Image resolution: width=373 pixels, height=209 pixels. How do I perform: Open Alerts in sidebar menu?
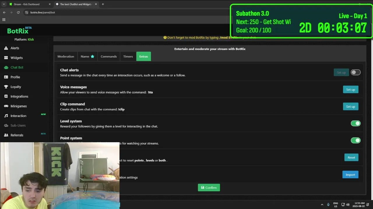pos(15,48)
